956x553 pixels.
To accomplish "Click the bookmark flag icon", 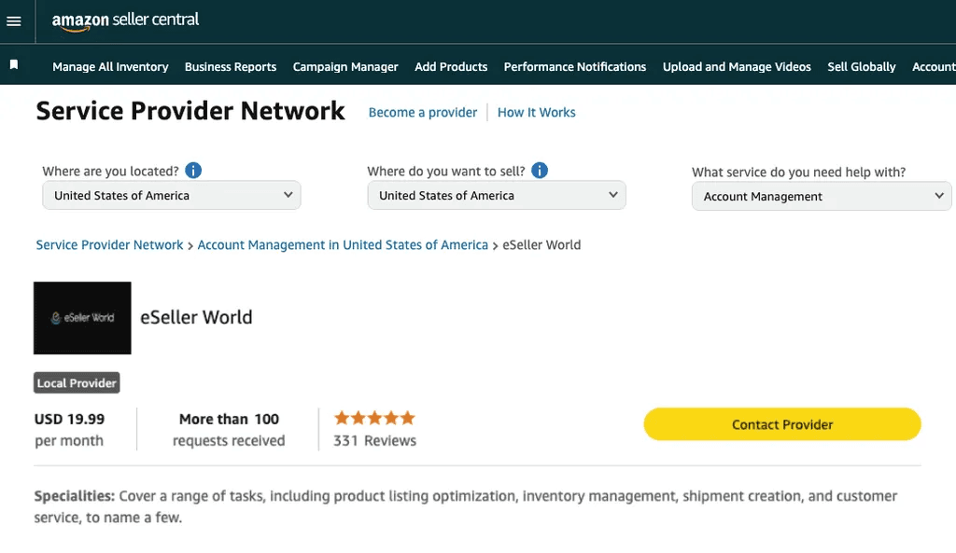I will pyautogui.click(x=14, y=65).
